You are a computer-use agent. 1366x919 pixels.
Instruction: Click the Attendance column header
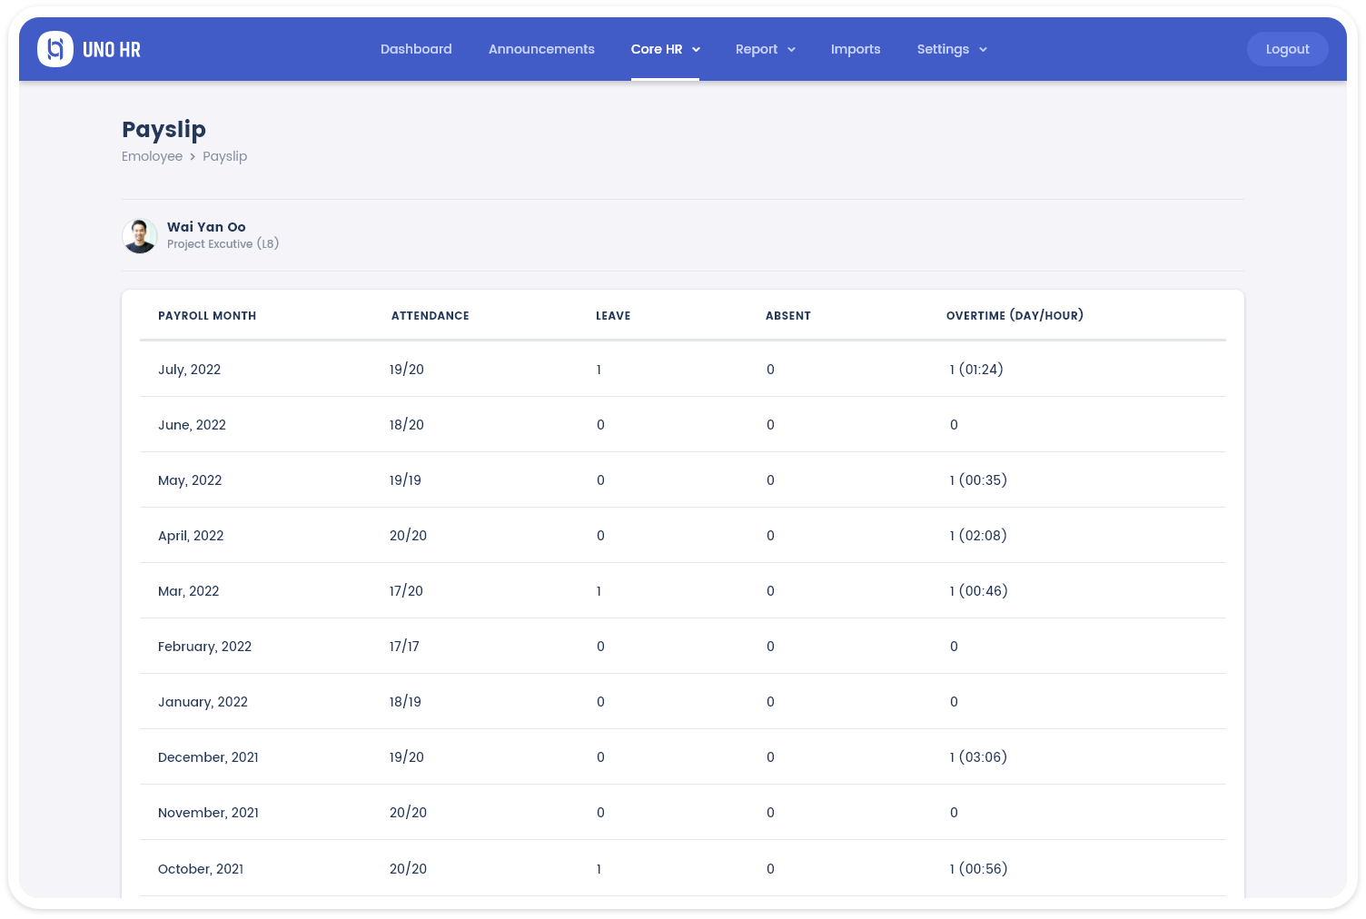pos(431,316)
